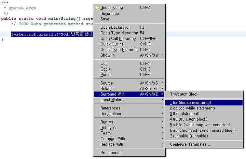Click the selected System.out.println code line
Image resolution: width=246 pixels, height=159 pixels.
(x=52, y=34)
